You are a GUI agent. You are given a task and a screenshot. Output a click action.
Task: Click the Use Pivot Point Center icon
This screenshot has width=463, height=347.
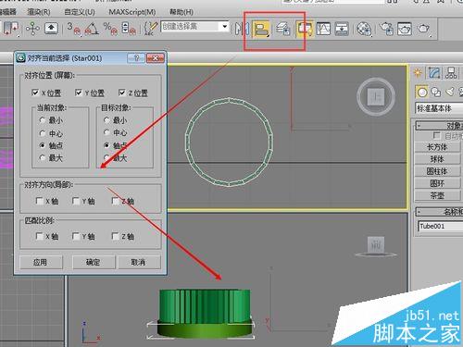coord(11,29)
